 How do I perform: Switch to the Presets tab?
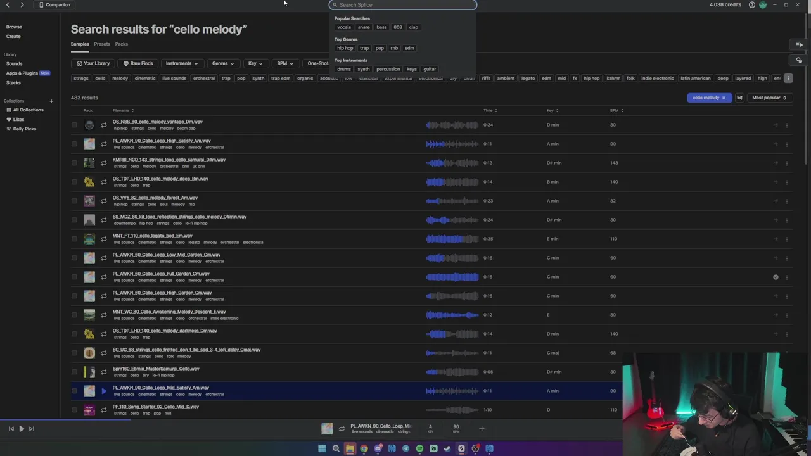pos(102,44)
